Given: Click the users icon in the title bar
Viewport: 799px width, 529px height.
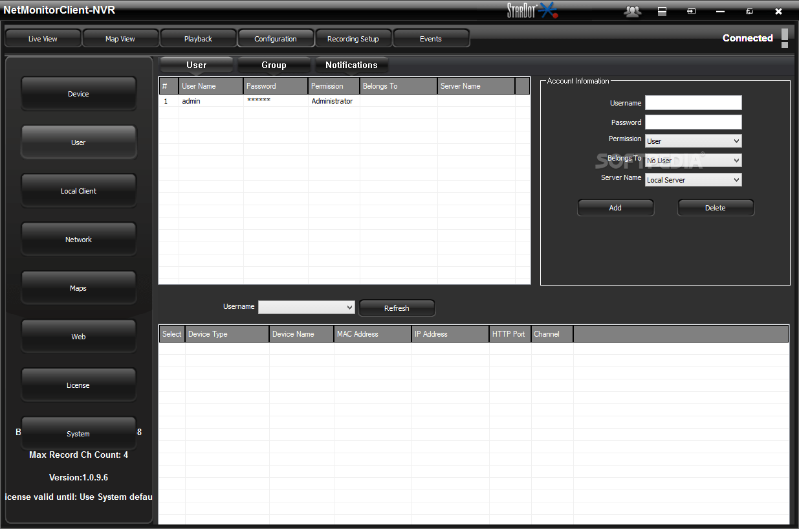Looking at the screenshot, I should 632,11.
